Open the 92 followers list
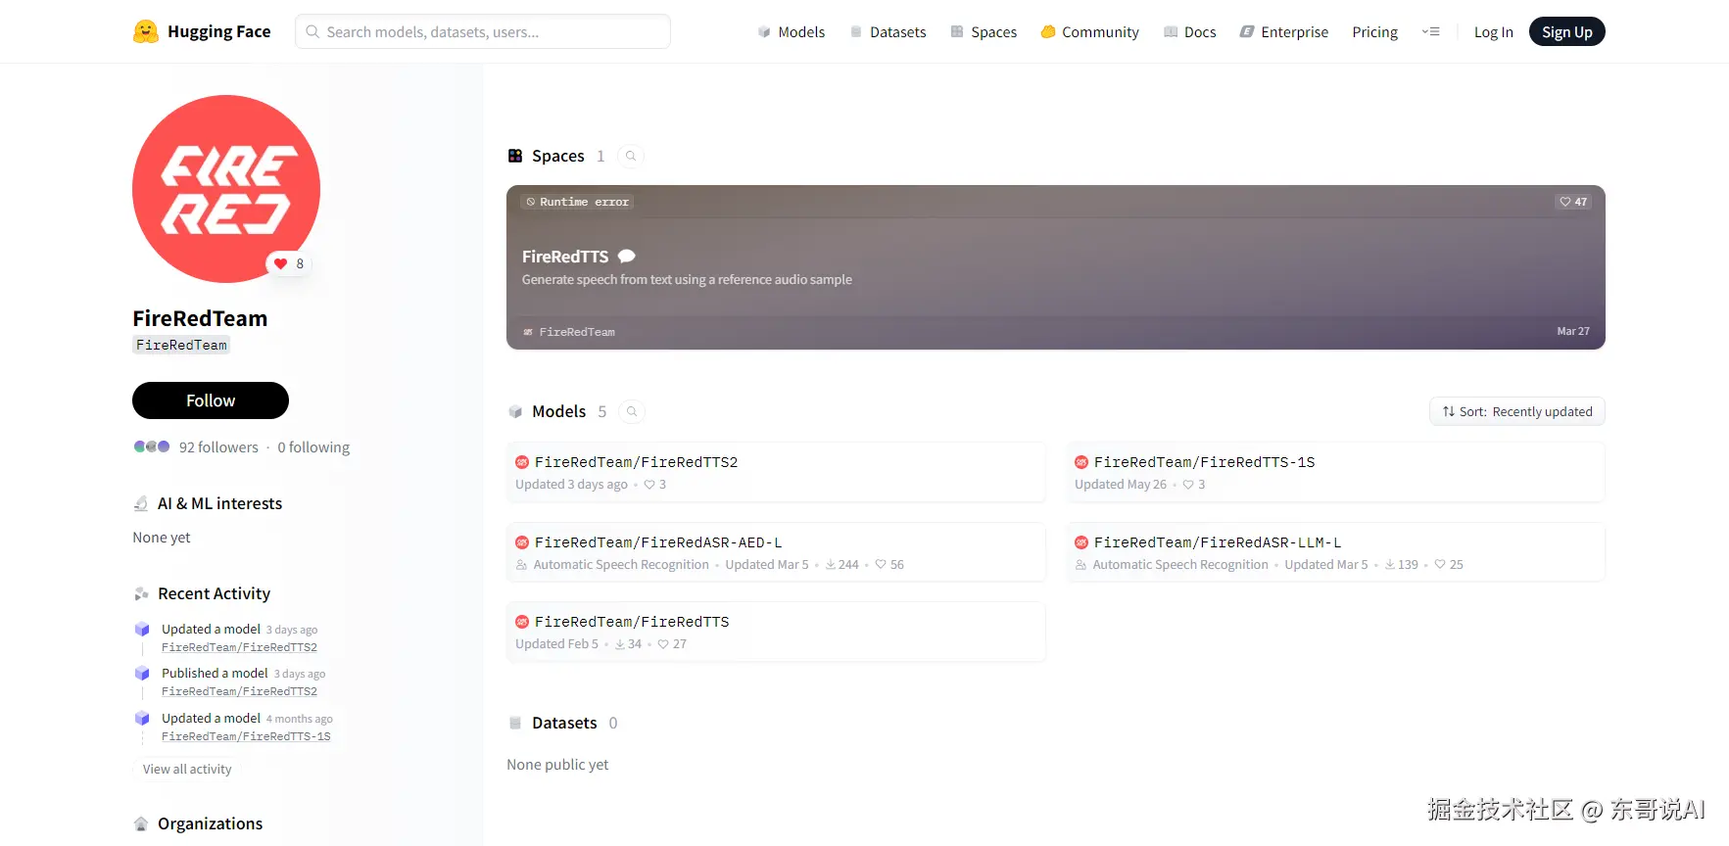Screen dimensions: 1729x846 218,447
